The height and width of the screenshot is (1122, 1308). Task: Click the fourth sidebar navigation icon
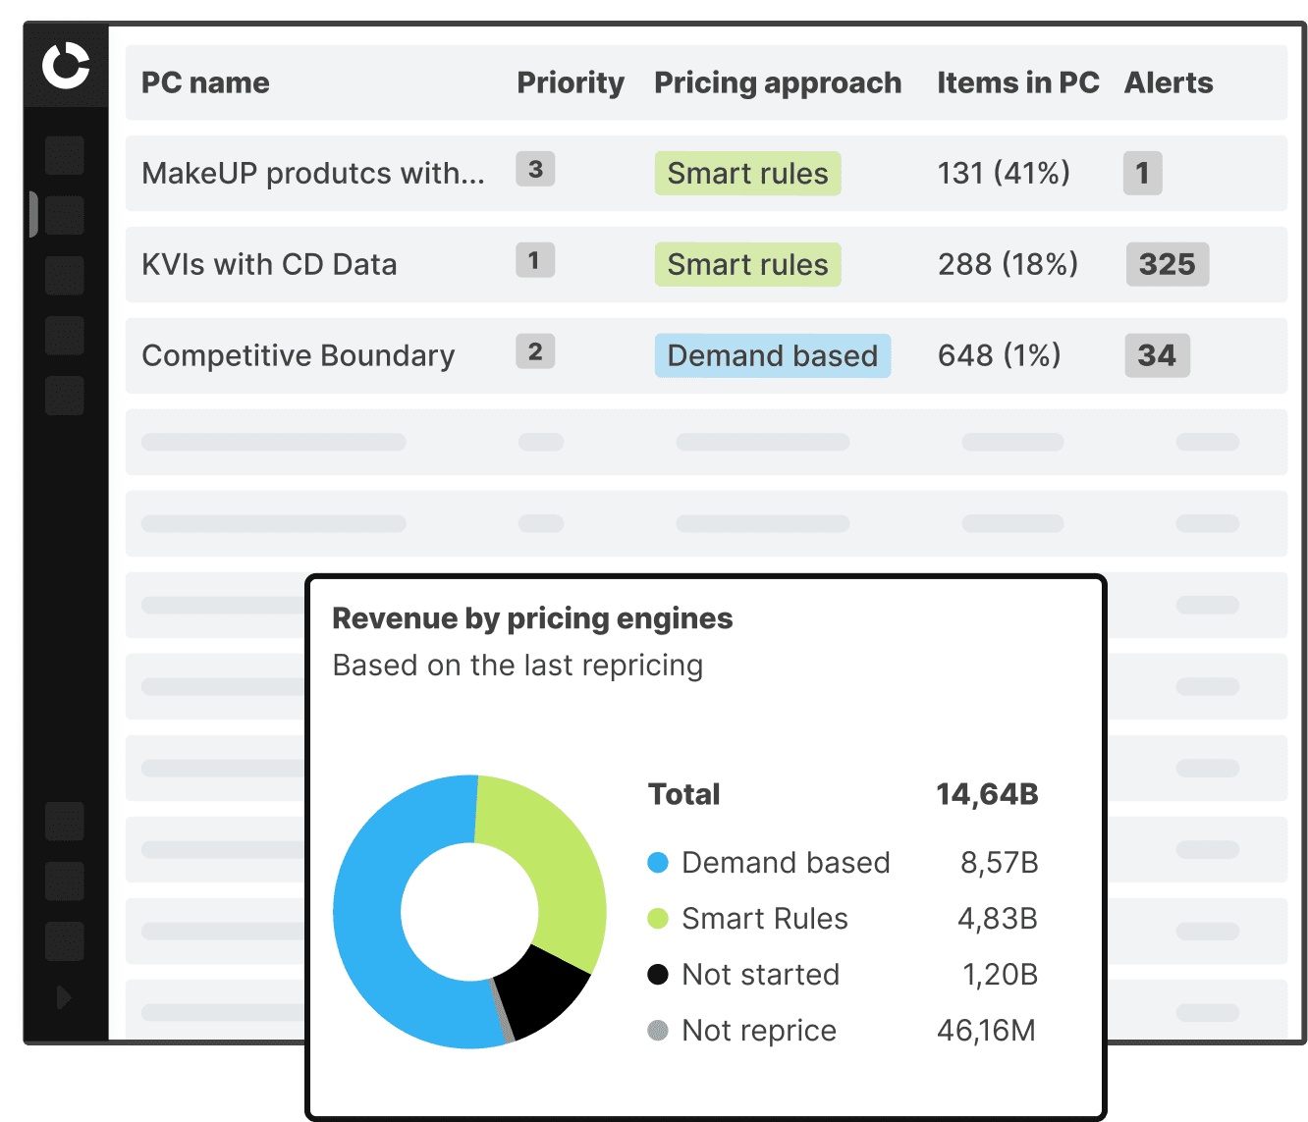click(x=64, y=335)
